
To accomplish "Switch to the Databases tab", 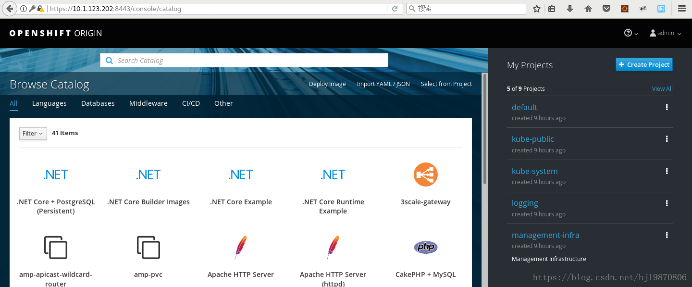I will click(x=98, y=103).
